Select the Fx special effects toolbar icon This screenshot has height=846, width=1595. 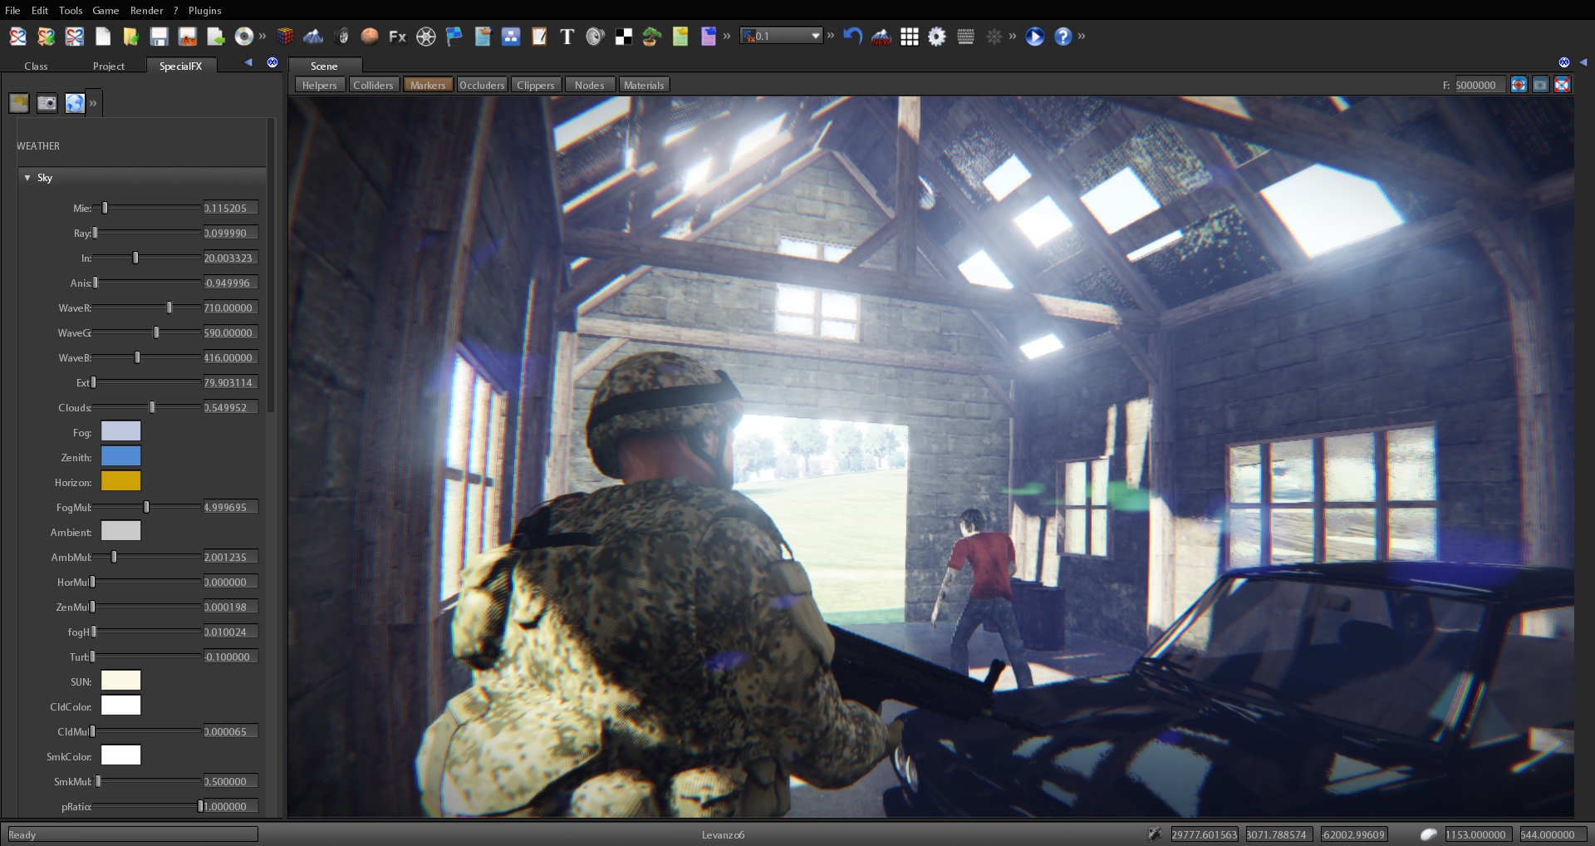pos(397,37)
